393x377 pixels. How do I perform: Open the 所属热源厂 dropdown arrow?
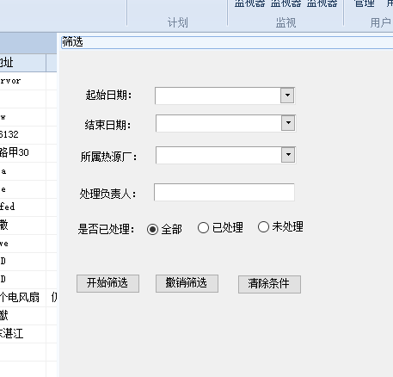point(288,155)
